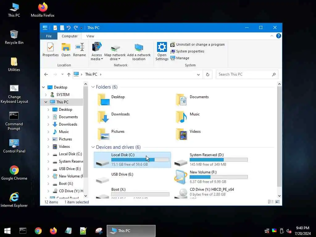Select Utilities folder on desktop
This screenshot has height=237, width=316.
14,64
